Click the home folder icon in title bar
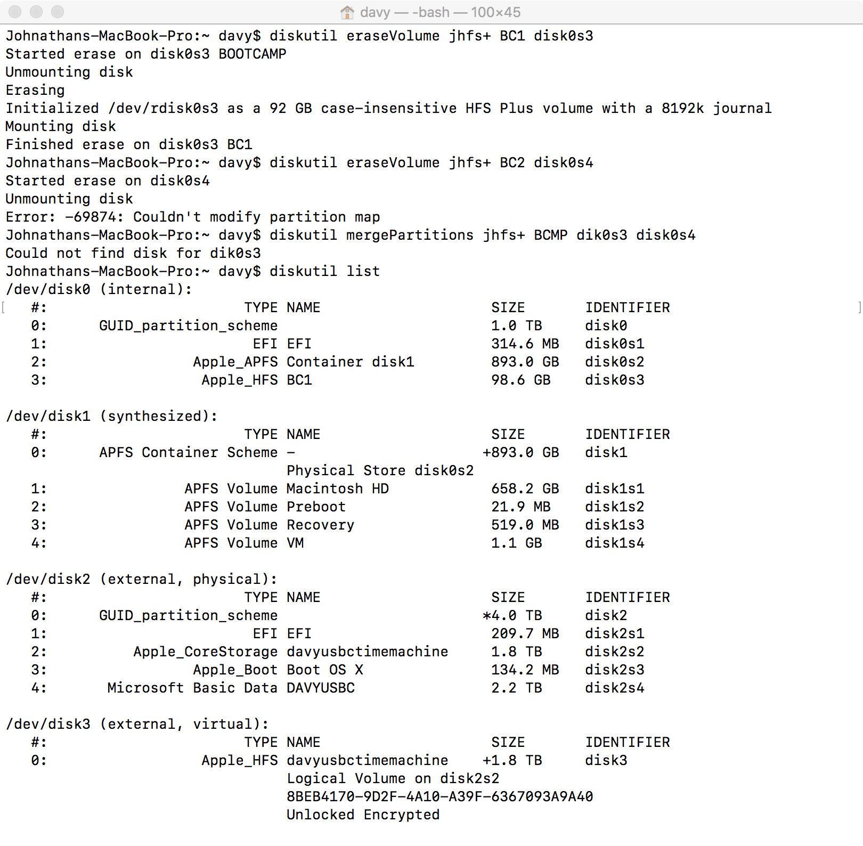 [x=347, y=12]
